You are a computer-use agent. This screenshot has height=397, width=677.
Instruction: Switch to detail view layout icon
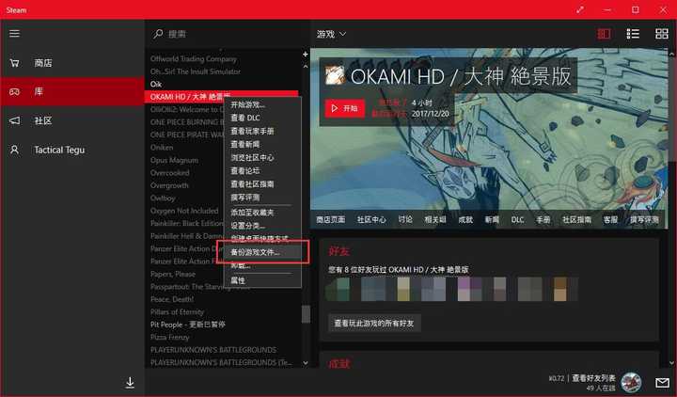click(x=604, y=34)
